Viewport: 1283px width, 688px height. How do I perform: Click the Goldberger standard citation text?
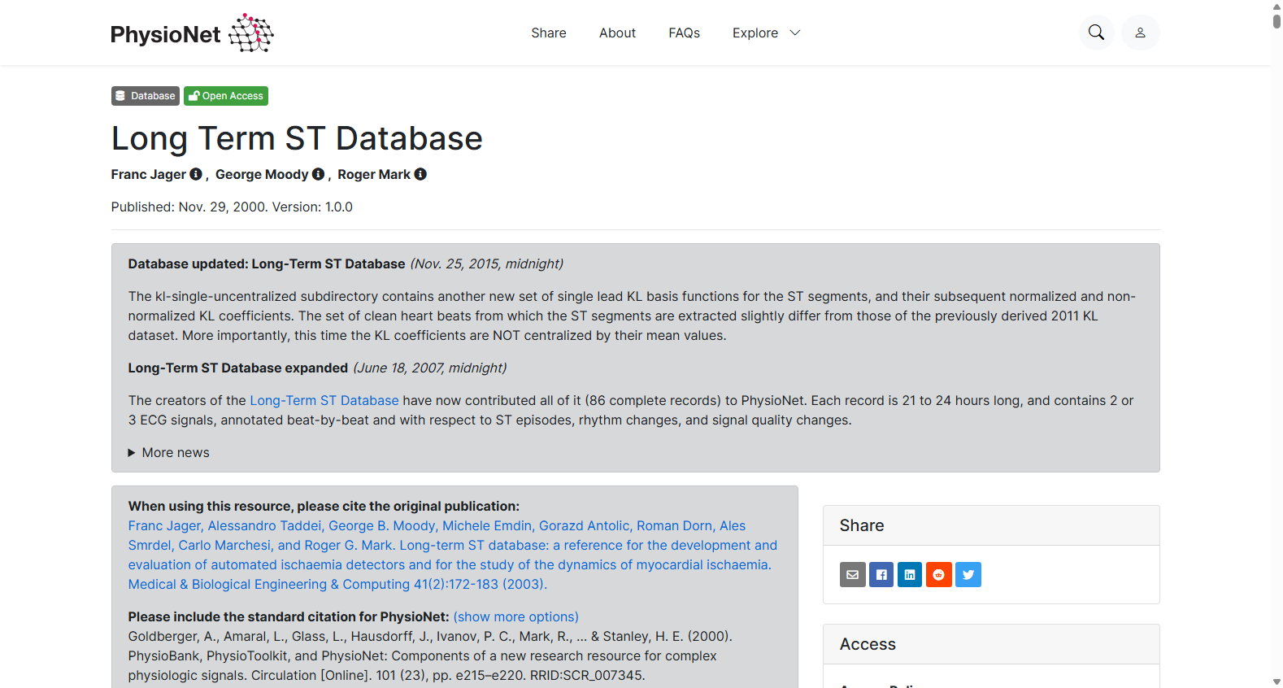[430, 656]
